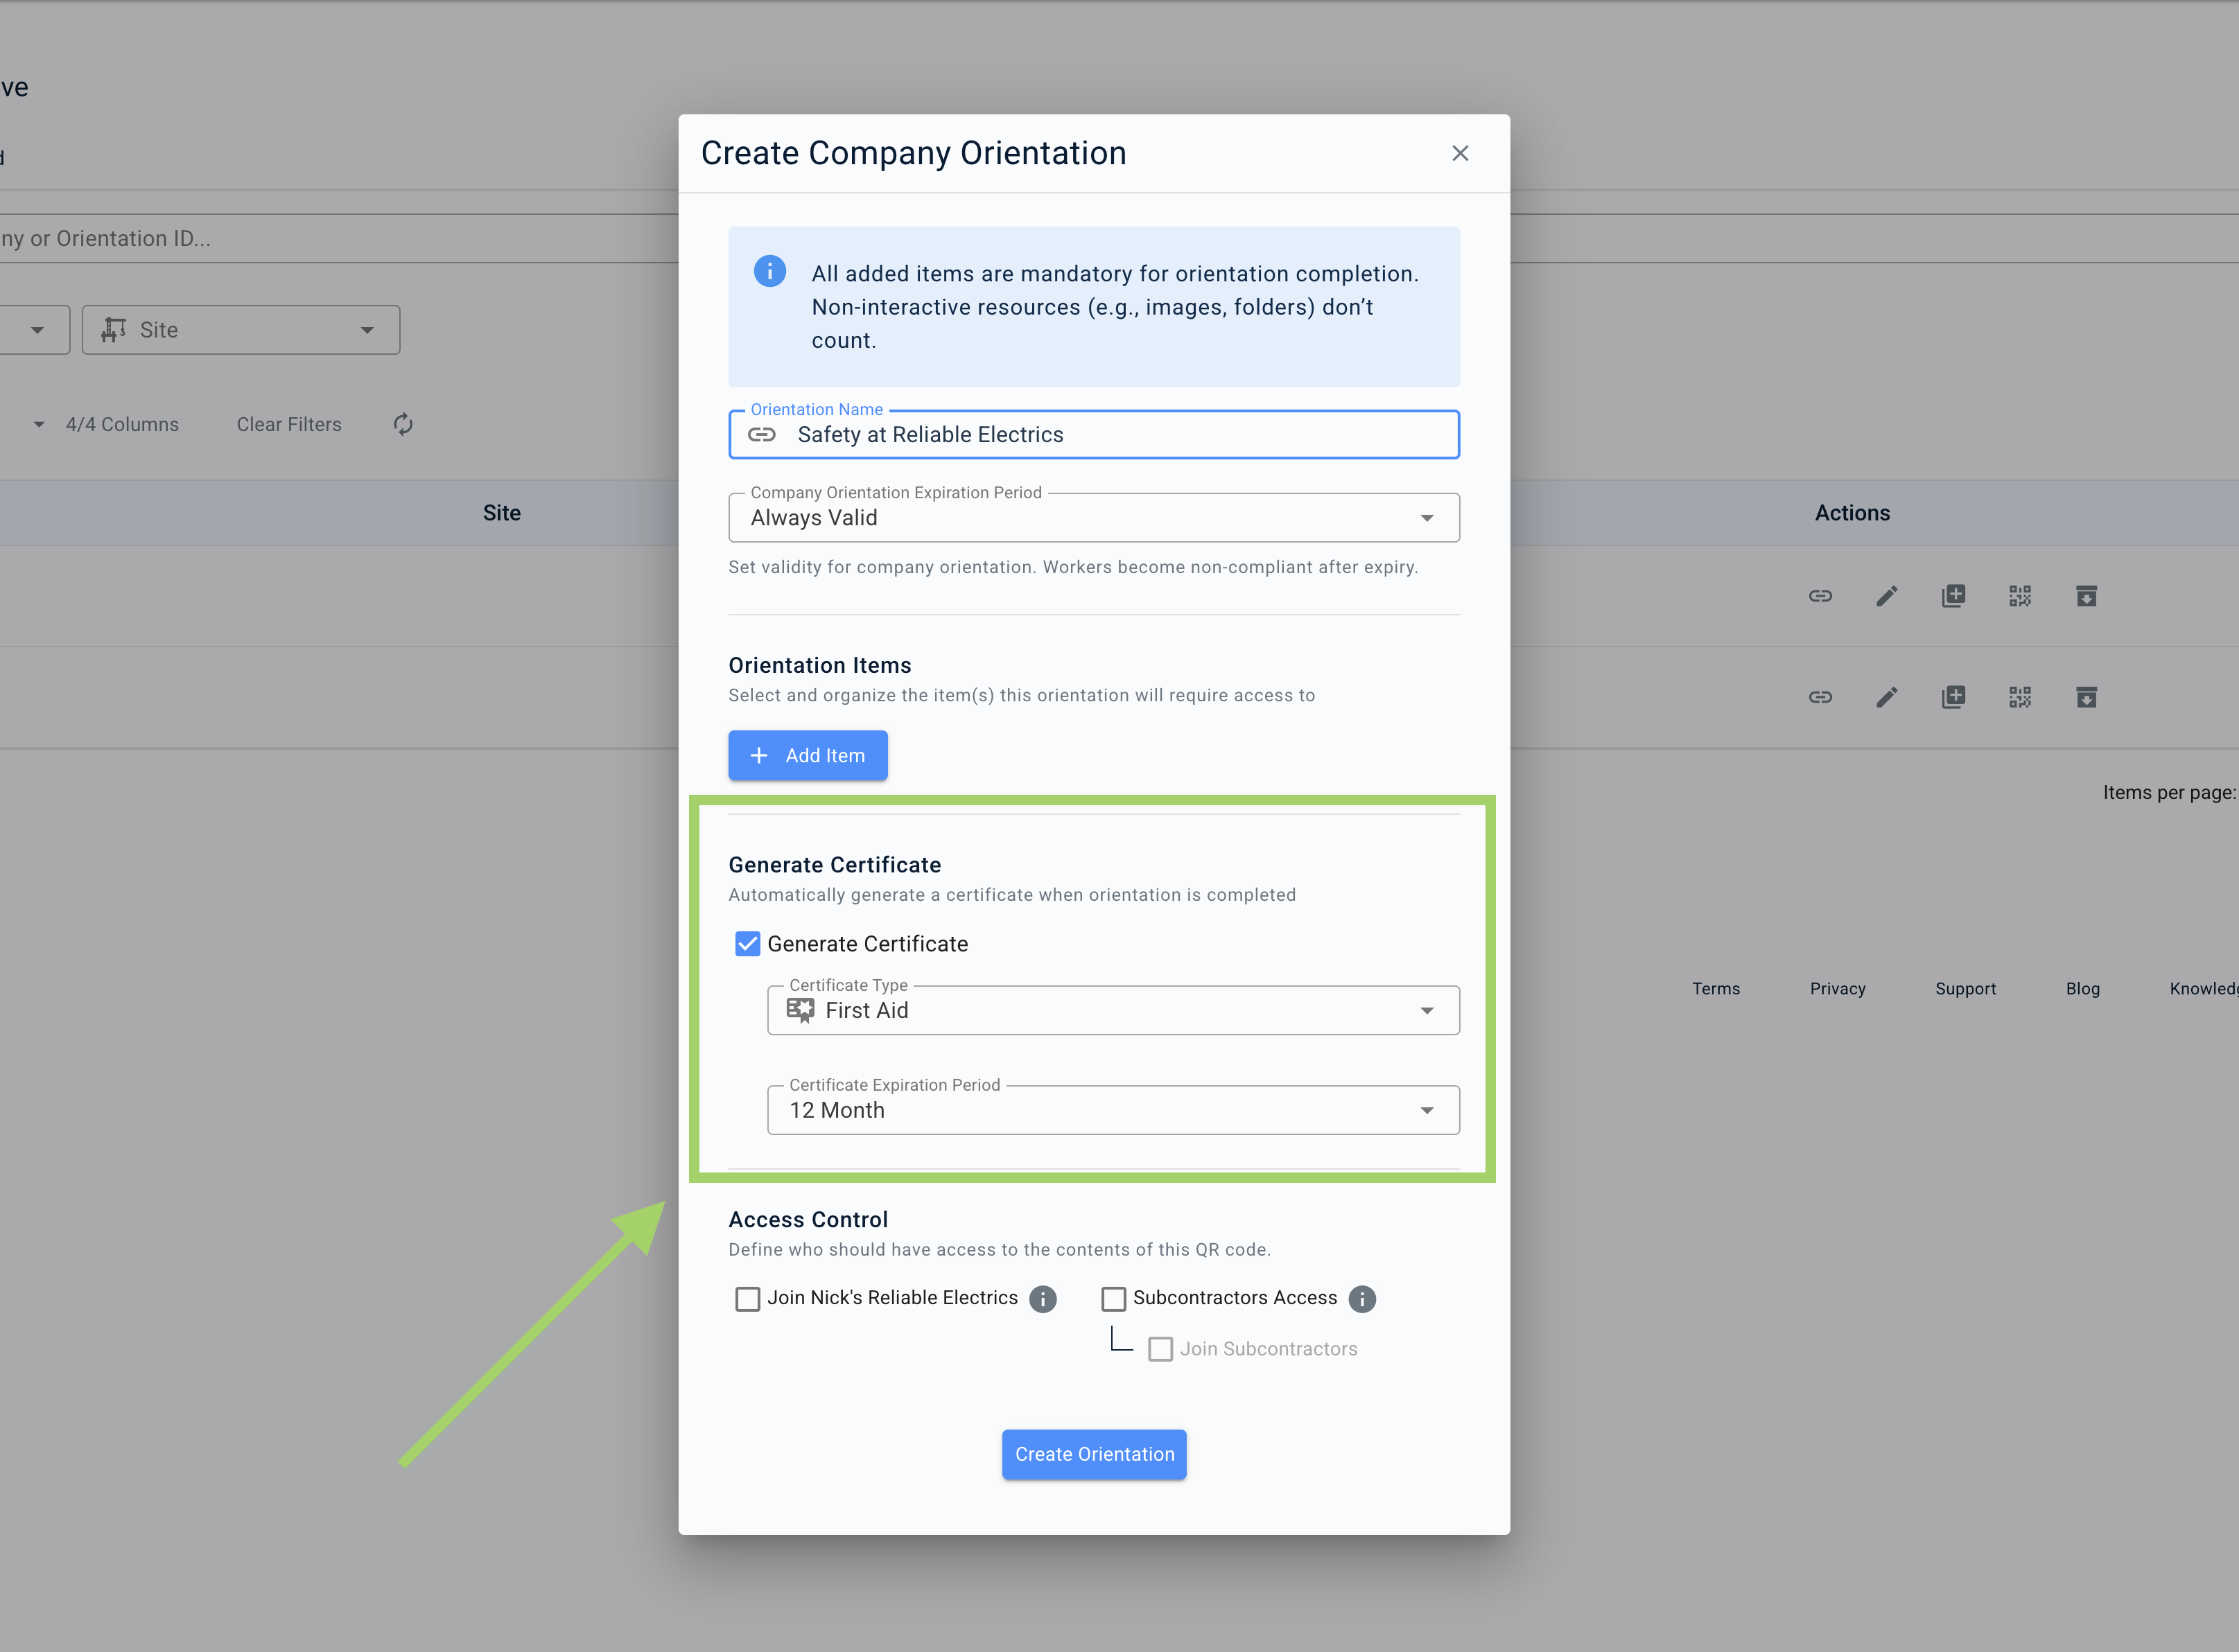Image resolution: width=2239 pixels, height=1652 pixels.
Task: Click second row's duplicate icon
Action: [1953, 697]
